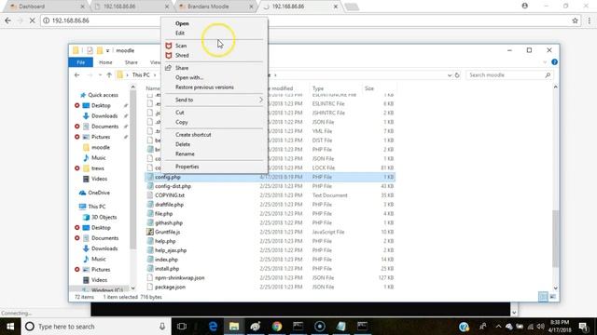Click the Chrome stop loading button
This screenshot has height=335, width=597.
tap(33, 20)
